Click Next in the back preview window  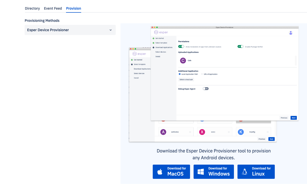coord(271,139)
